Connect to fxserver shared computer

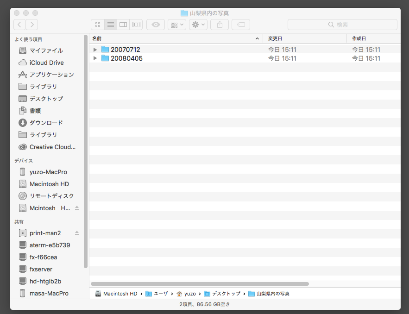[x=36, y=269]
